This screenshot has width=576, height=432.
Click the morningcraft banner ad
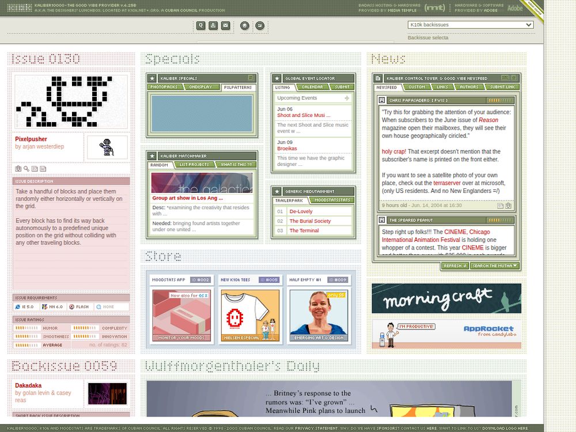click(x=446, y=298)
